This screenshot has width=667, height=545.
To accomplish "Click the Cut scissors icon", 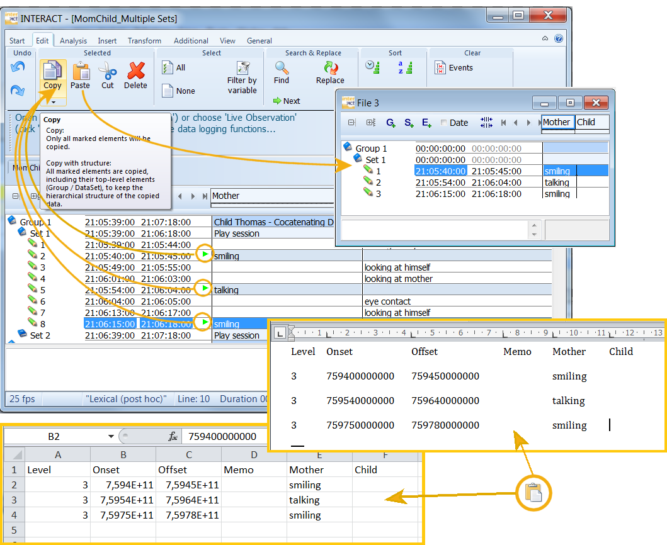I will tap(108, 70).
